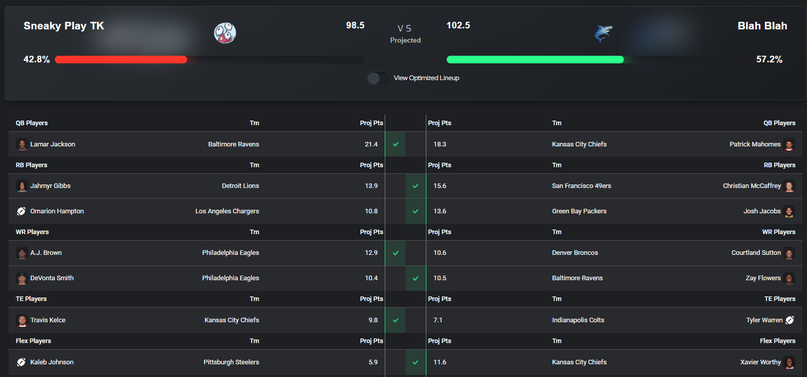Enable the View Optimized Lineup toggle
This screenshot has height=377, width=807.
coord(377,78)
